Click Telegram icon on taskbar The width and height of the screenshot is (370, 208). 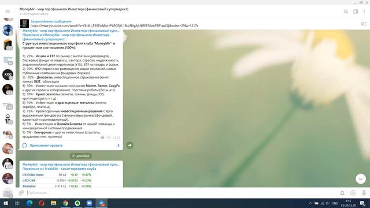click(x=102, y=203)
